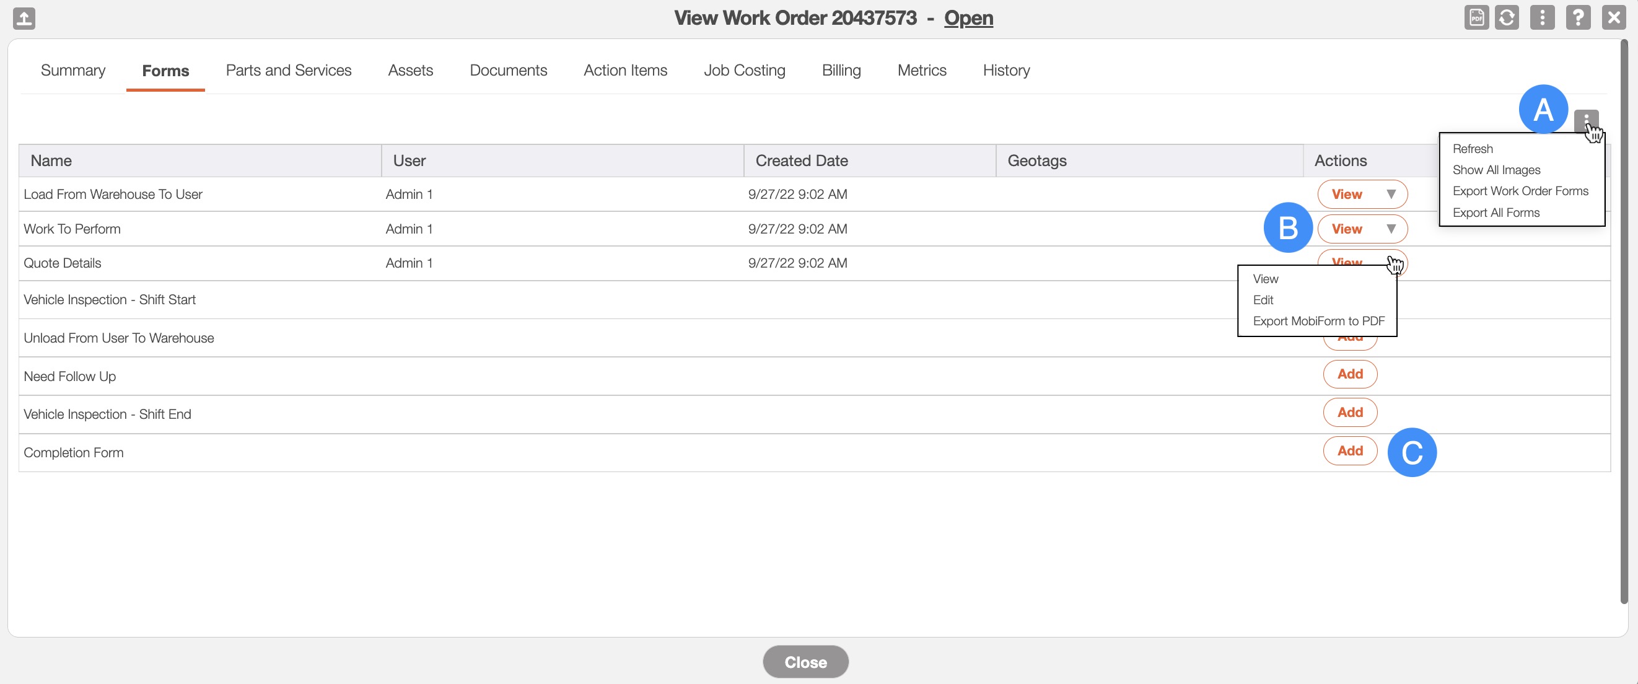Choose Edit from the row dropdown menu
1638x684 pixels.
pyautogui.click(x=1263, y=300)
